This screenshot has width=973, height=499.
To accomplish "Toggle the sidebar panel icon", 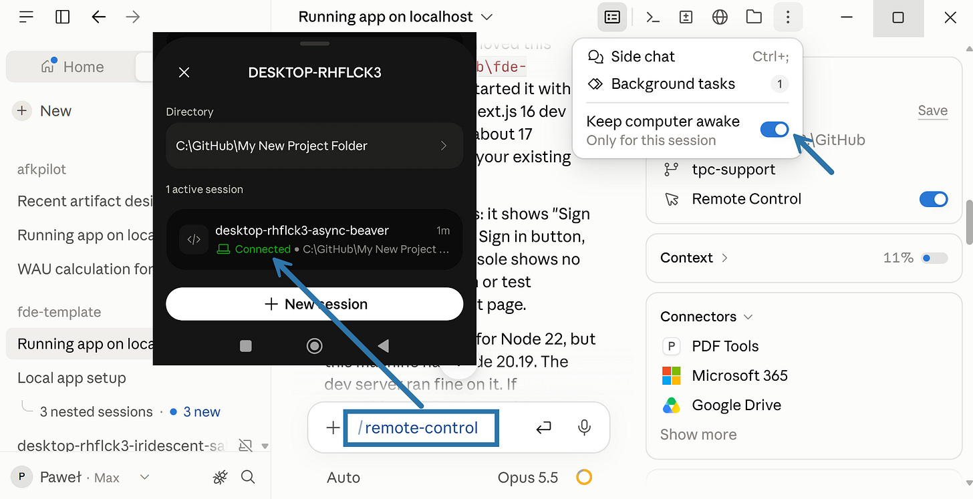I will pyautogui.click(x=63, y=17).
